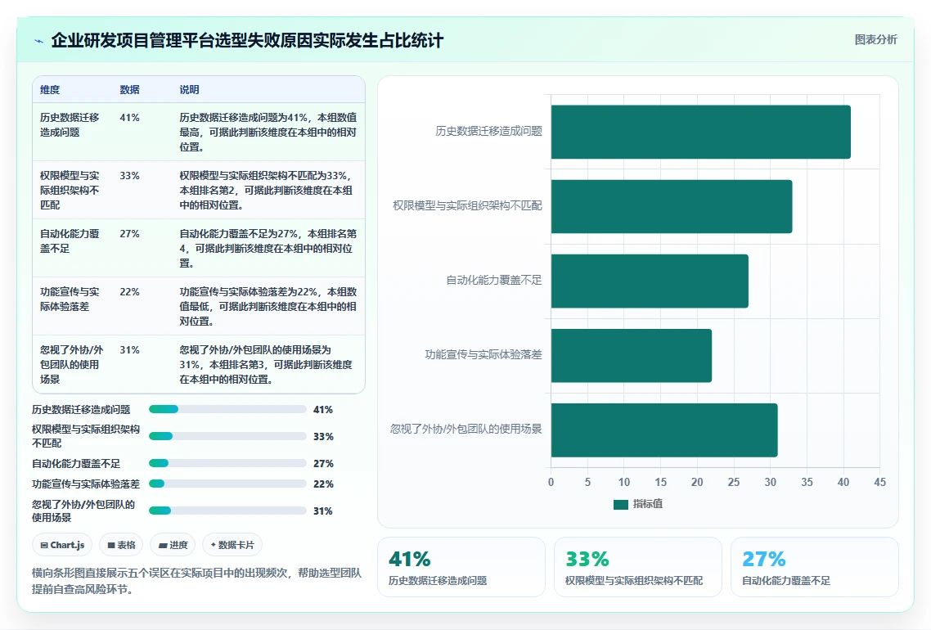Click table row name 历史数据迁移造成问题
Viewport: 931px width, 630px height.
(x=70, y=124)
